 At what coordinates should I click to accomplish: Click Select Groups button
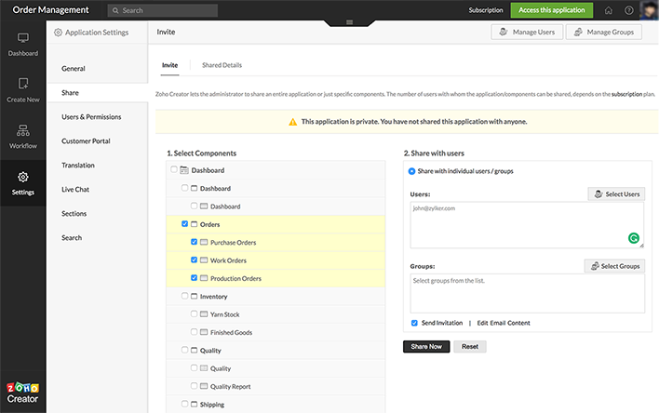tap(614, 266)
